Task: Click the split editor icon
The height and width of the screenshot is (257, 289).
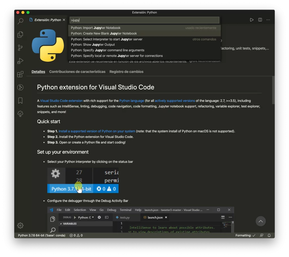Action: coord(260,20)
